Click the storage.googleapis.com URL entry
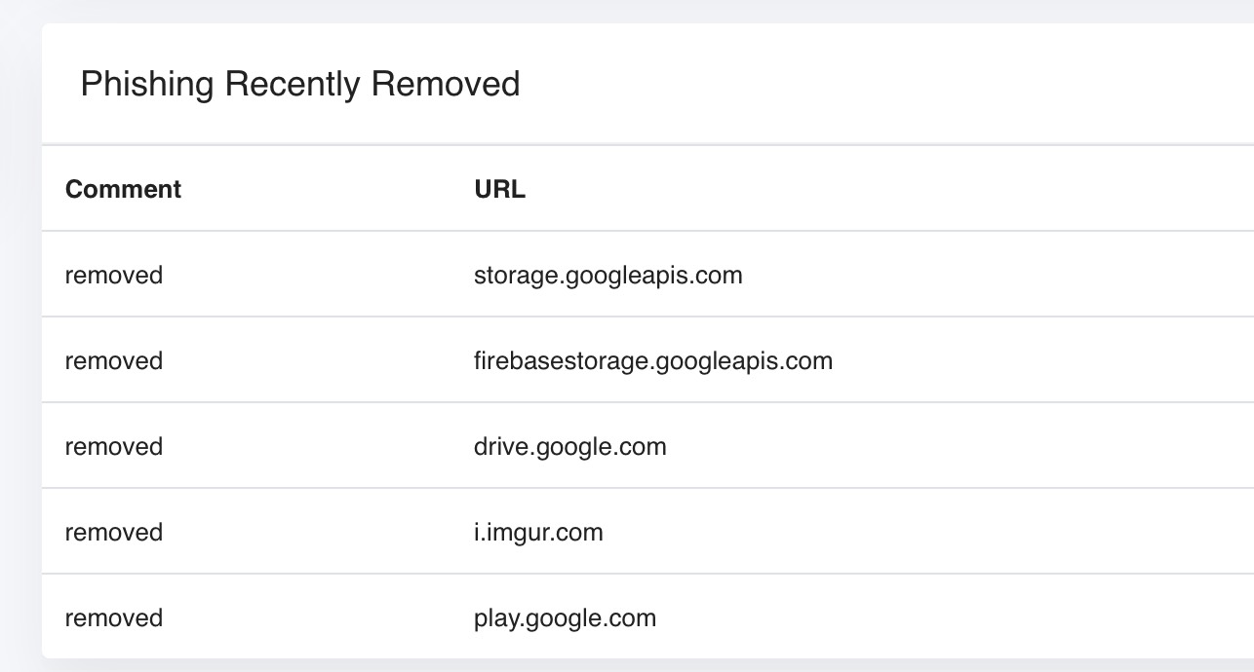 [607, 276]
